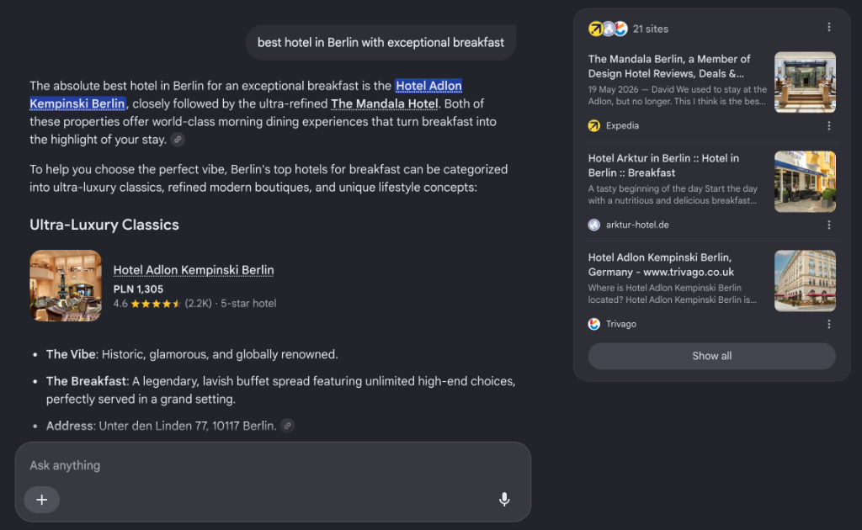Click the Hotel Adlon building thumbnail in Trivago result
862x530 pixels.
point(805,281)
